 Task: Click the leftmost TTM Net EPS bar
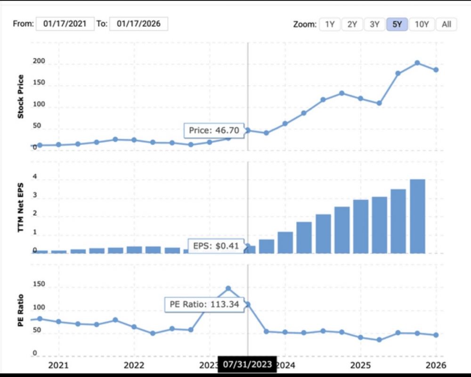click(x=41, y=252)
